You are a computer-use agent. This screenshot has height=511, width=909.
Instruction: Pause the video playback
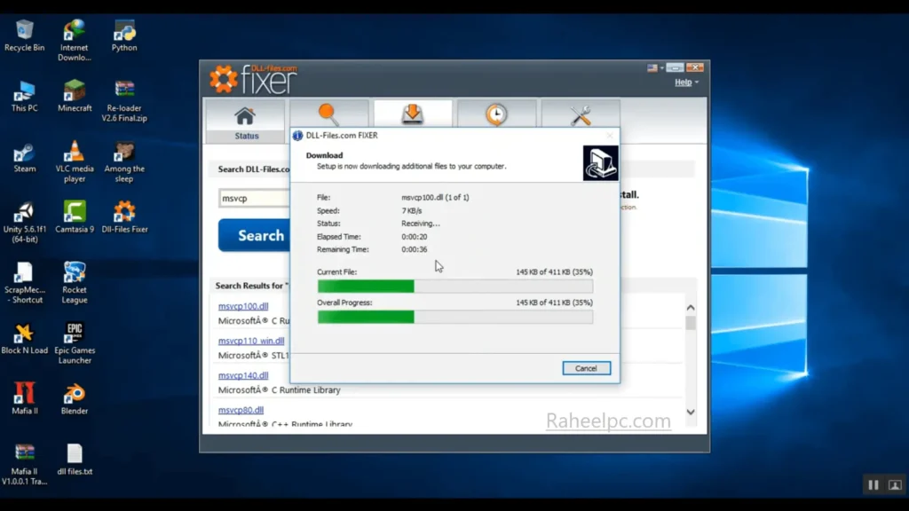[873, 485]
